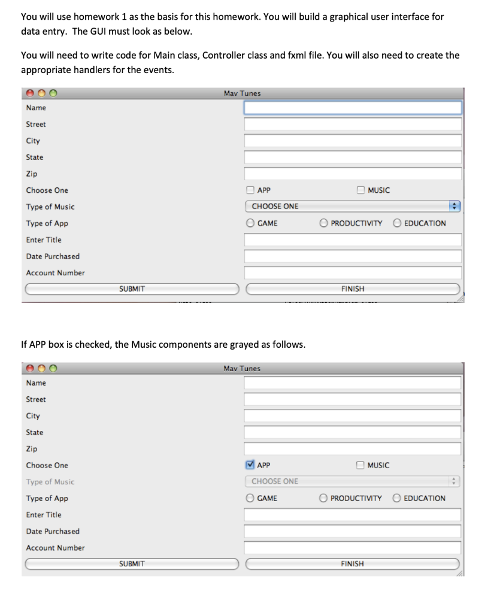Click FINISH in the window with APP checked
Image resolution: width=500 pixels, height=613 pixels.
point(352,564)
